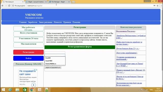Screen dimensions: 163x92
Task: Open Инфо-продукты по заработку link
Action: coord(129,43)
